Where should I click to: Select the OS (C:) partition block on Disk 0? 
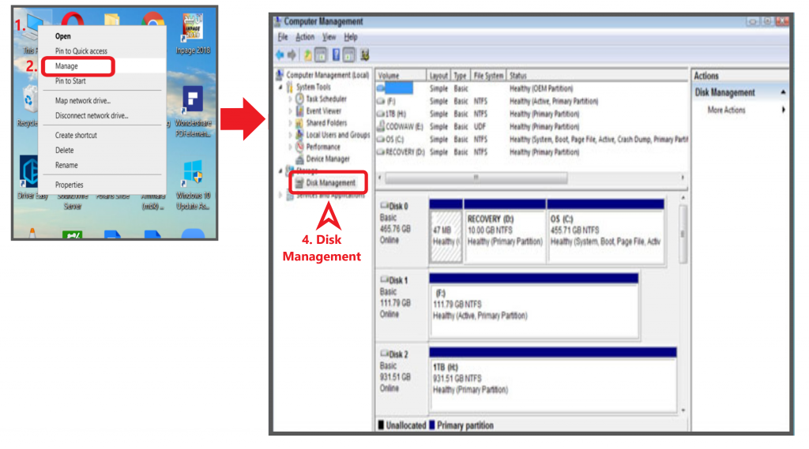(606, 232)
